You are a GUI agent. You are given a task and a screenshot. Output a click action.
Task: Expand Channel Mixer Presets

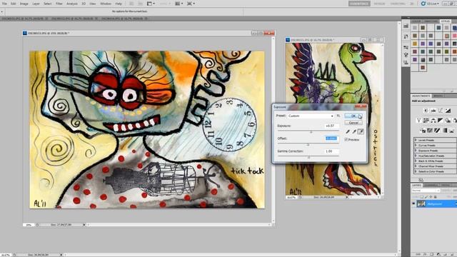pos(416,166)
